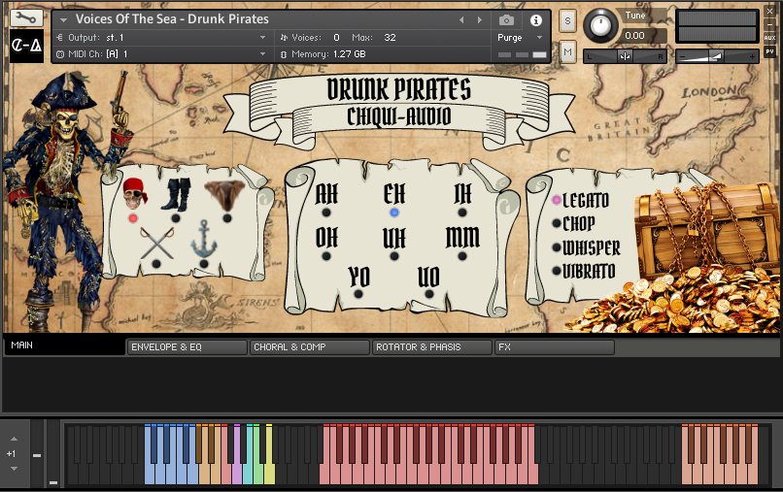Select the Vibrato articulation dot
The image size is (783, 492).
pos(557,271)
